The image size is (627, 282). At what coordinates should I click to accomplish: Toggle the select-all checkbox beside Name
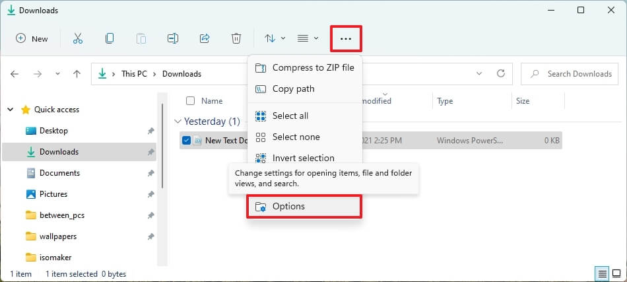coord(190,101)
